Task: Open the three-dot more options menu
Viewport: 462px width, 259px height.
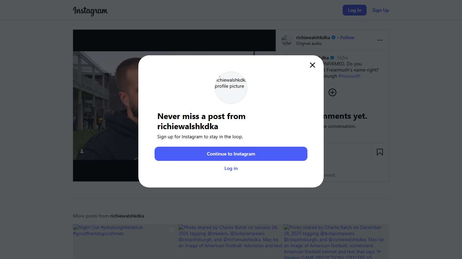Action: pos(380,40)
